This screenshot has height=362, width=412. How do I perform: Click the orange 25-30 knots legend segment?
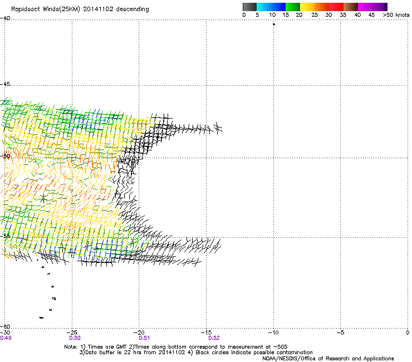322,7
